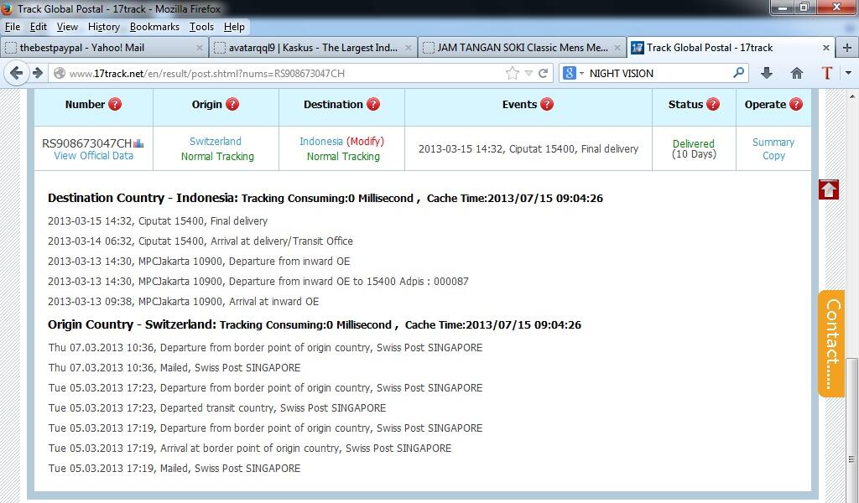Click the Events column help icon
The height and width of the screenshot is (503, 859).
coord(547,104)
